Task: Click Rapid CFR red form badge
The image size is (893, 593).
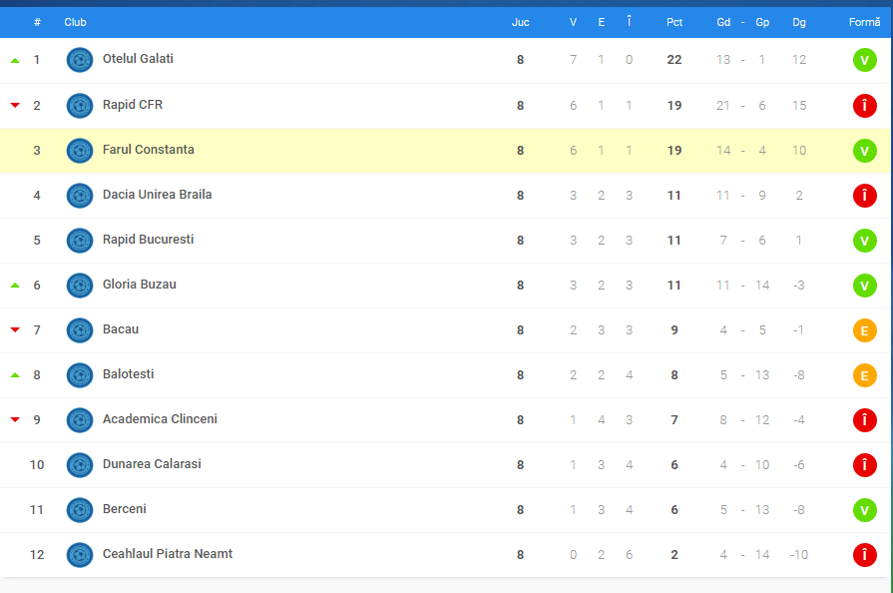Action: [864, 106]
